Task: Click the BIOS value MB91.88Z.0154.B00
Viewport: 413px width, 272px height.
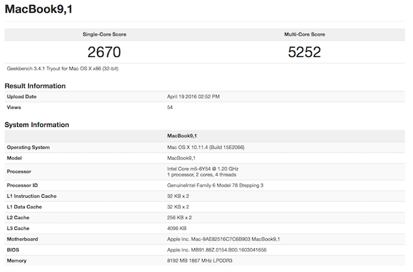Action: pyautogui.click(x=217, y=250)
